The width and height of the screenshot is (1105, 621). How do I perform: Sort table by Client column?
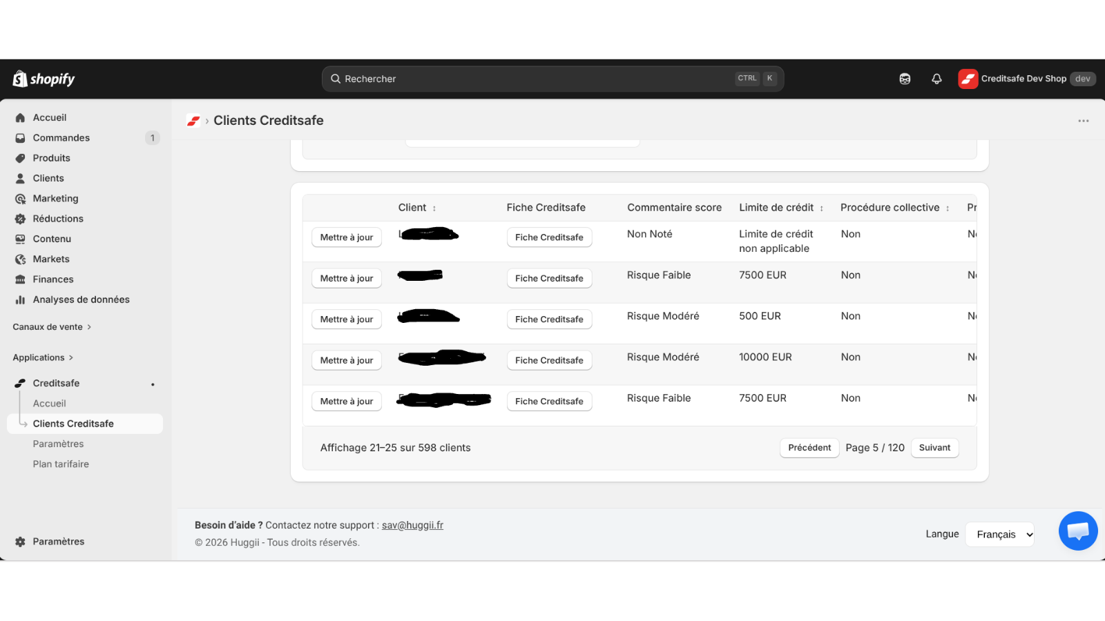point(434,208)
